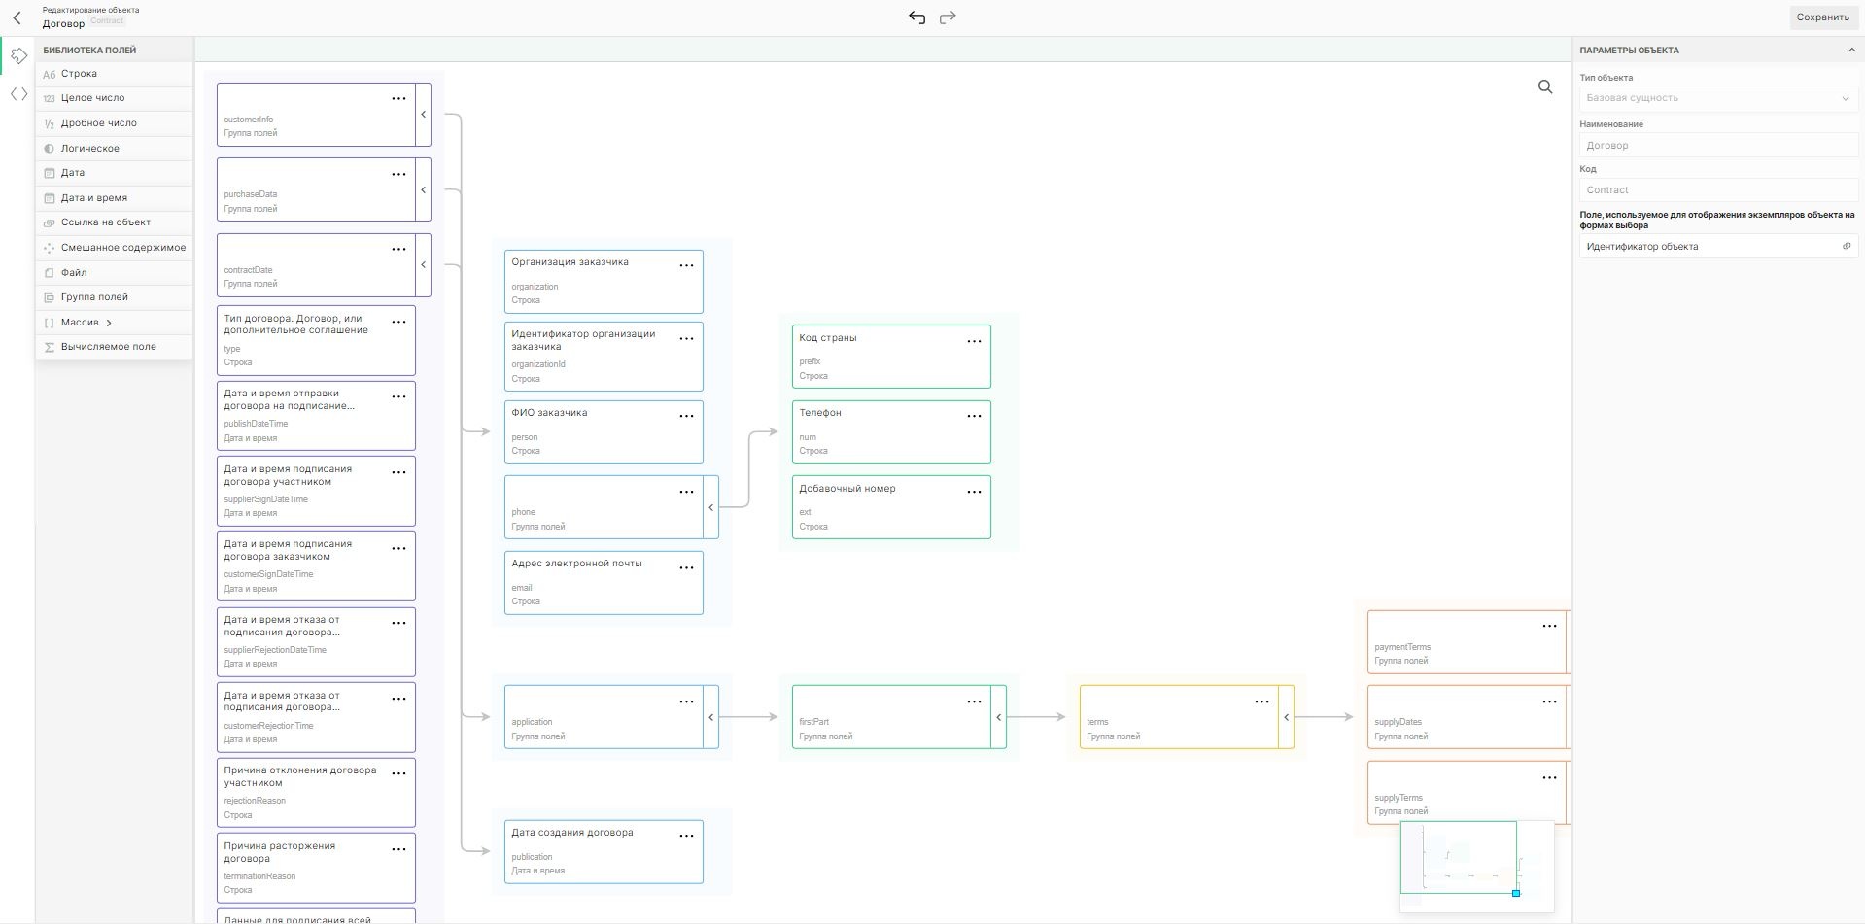Screen dimensions: 1865x924
Task: Open the three-dot menu of ФИО заказчика card
Action: [x=686, y=417]
